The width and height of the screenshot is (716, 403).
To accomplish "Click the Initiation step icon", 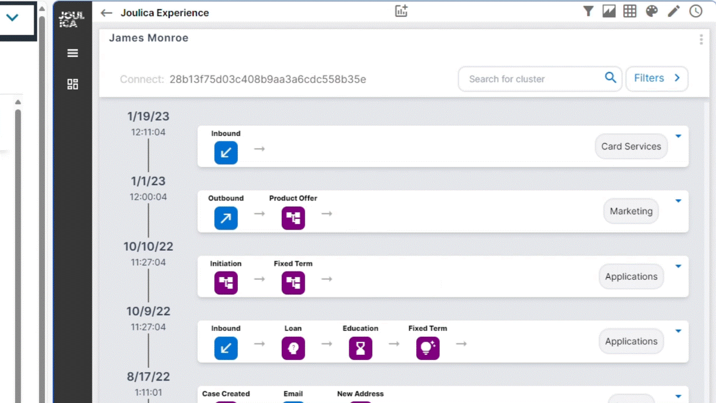I will point(226,283).
